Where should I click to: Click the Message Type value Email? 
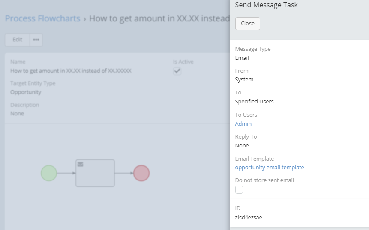[x=242, y=58]
